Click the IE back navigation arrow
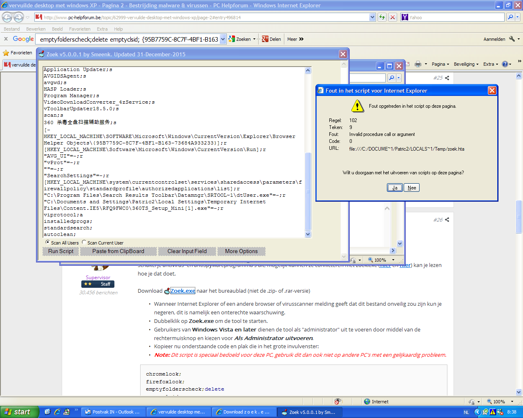The image size is (523, 418). coord(7,17)
